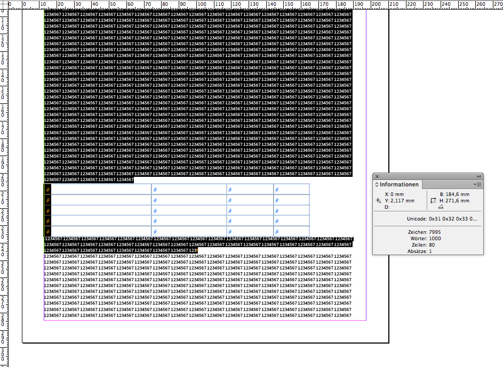Click the 200 mark on horizontal ruler
Viewport: 503px width, 367px height.
click(376, 4)
